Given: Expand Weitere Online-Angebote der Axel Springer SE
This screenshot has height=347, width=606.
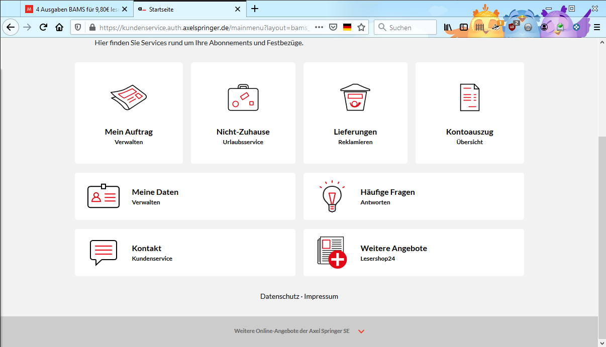Looking at the screenshot, I should pyautogui.click(x=361, y=331).
